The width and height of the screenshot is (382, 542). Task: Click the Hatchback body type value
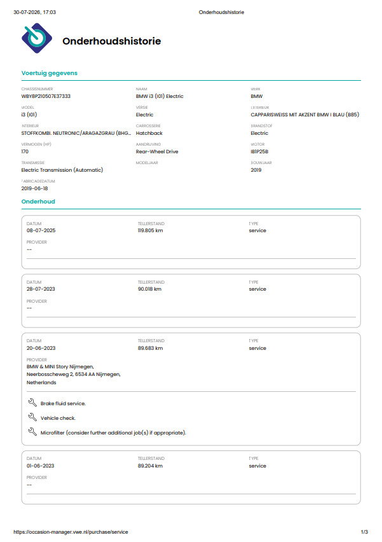coord(149,133)
